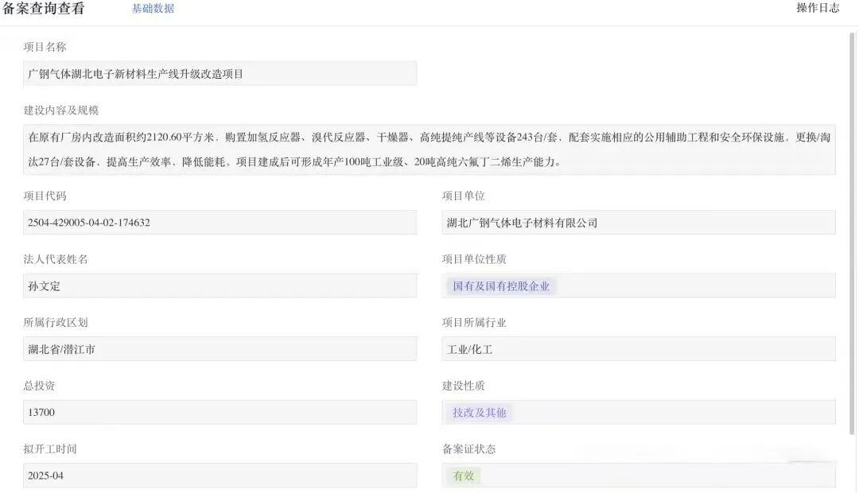Open the 建设性质 dropdown field
Screen dimensions: 859x493
coord(639,412)
